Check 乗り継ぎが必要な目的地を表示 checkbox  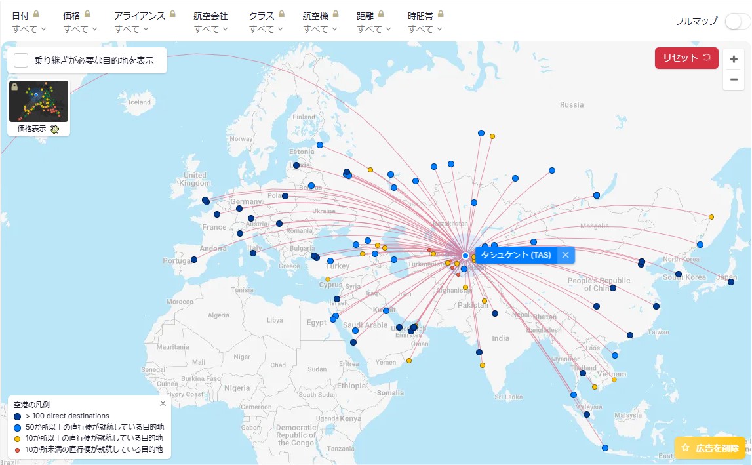click(x=20, y=60)
